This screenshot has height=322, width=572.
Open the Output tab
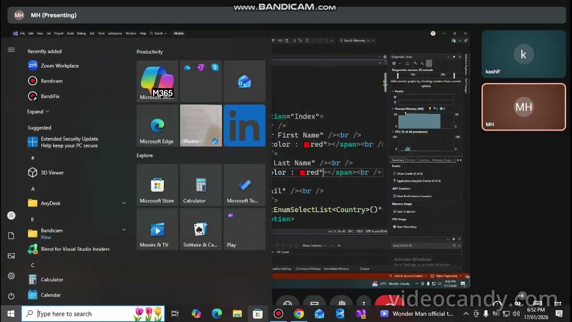point(365,269)
